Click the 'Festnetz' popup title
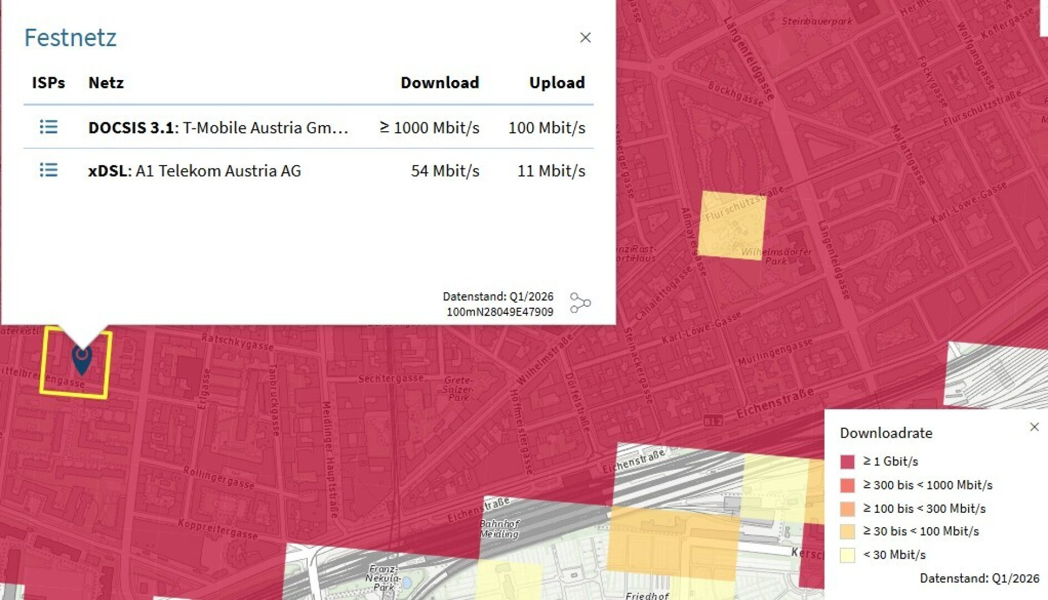 [71, 38]
